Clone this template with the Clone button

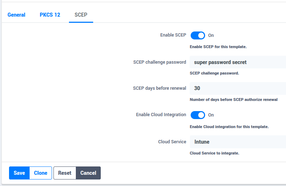[40, 173]
